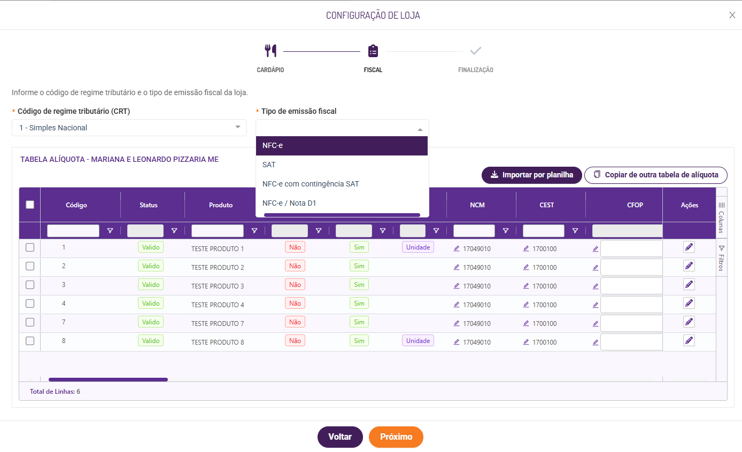
Task: Click the TESTE PRODUTO 4 product name
Action: (x=218, y=305)
